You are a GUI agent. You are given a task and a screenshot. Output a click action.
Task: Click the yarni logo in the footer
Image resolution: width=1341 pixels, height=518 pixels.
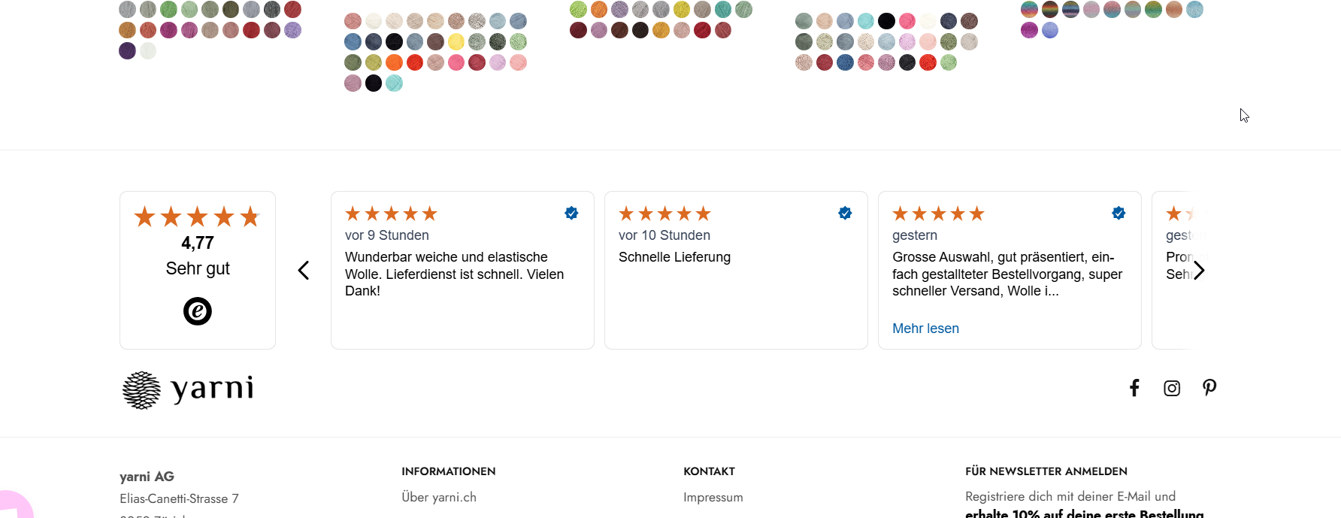pos(188,389)
